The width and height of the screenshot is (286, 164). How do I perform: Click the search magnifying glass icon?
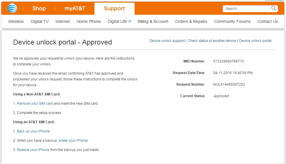(274, 8)
